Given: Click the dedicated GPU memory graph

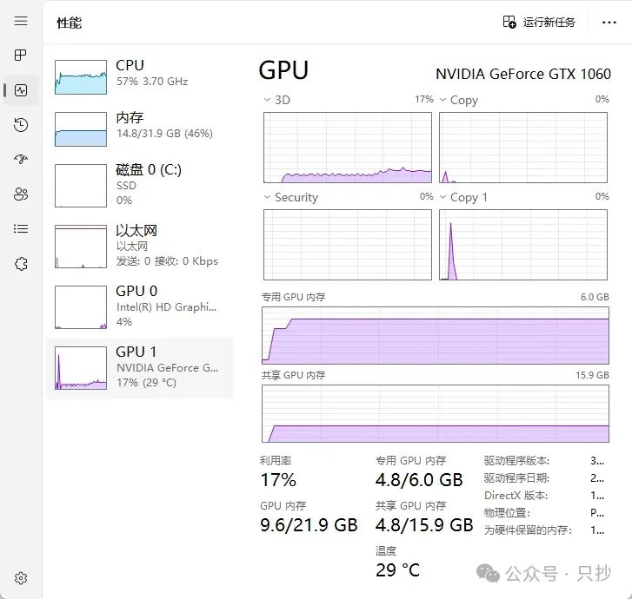Looking at the screenshot, I should pos(435,334).
